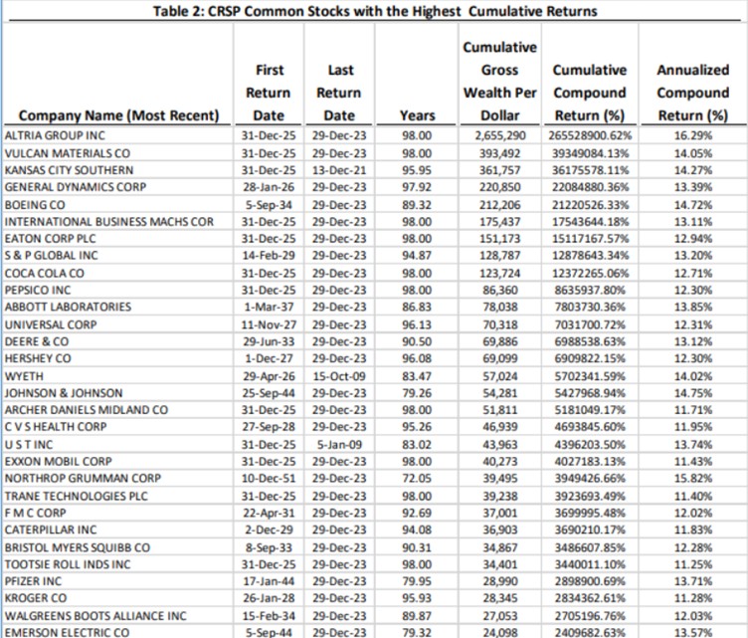The image size is (748, 638).
Task: Select Exxon Mobil wealth value 40,273
Action: [x=500, y=462]
